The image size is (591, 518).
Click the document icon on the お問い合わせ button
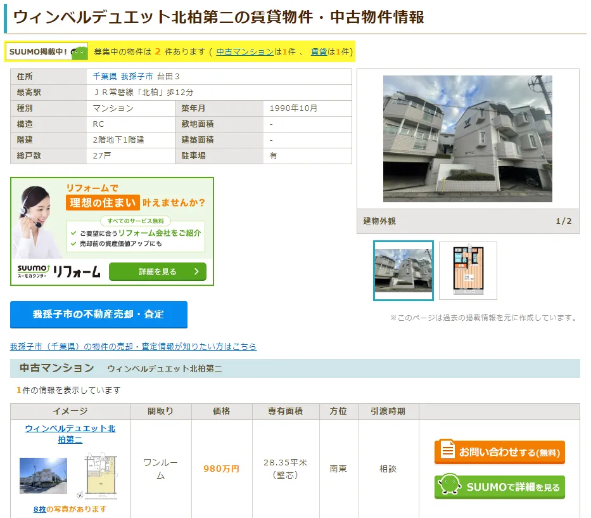[x=448, y=451]
